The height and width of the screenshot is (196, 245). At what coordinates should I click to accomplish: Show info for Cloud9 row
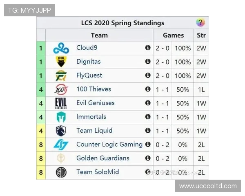[148, 48]
